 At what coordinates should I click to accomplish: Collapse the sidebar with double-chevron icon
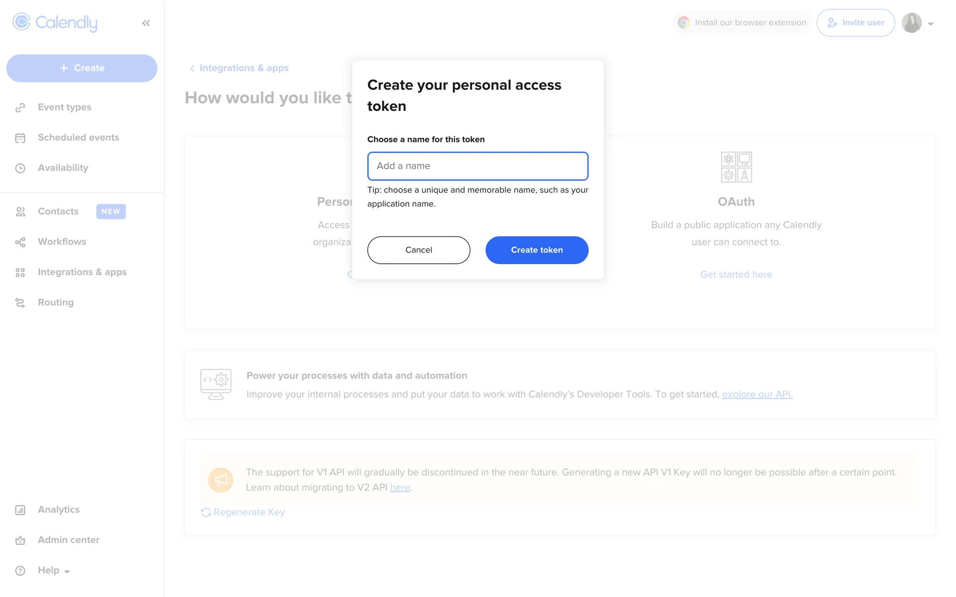pos(146,23)
